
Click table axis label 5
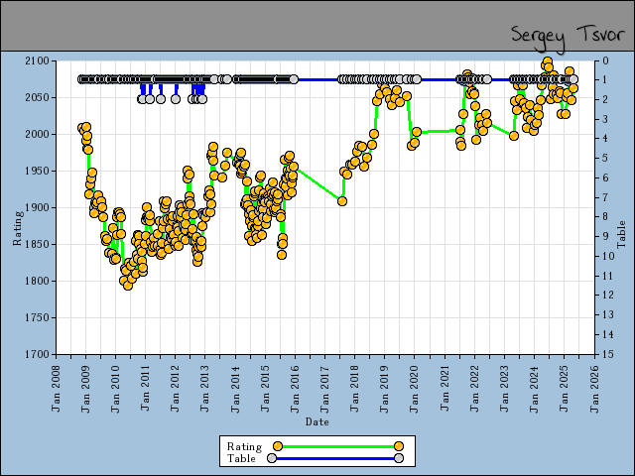pos(605,159)
